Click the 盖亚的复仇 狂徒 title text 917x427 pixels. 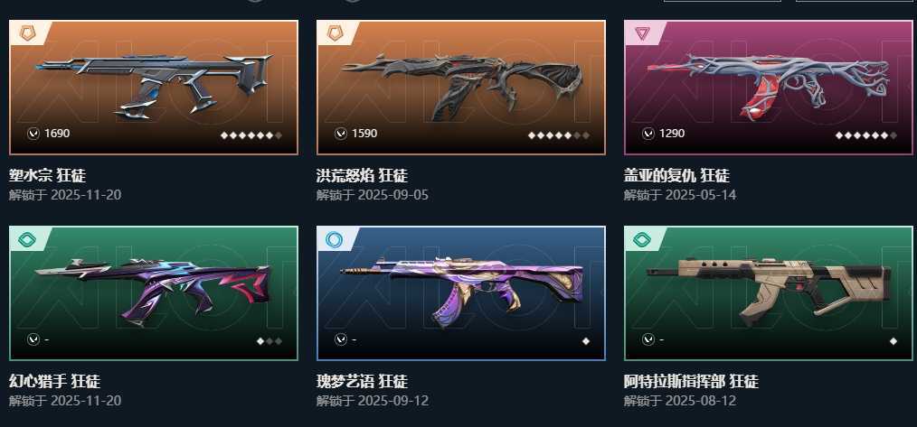coord(676,175)
